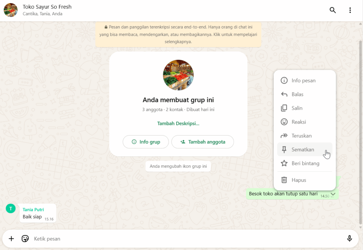Open the sticker and emoji picker

pos(25,239)
